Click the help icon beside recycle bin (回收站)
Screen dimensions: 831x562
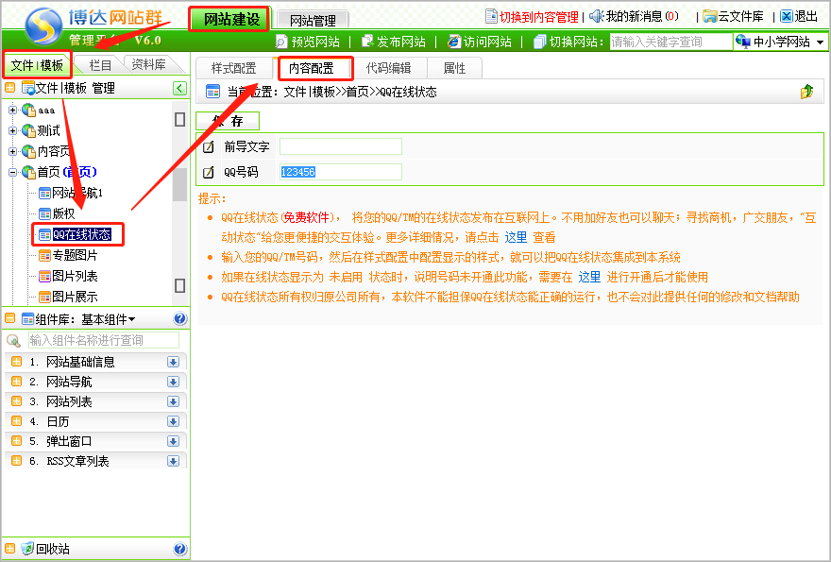(180, 549)
